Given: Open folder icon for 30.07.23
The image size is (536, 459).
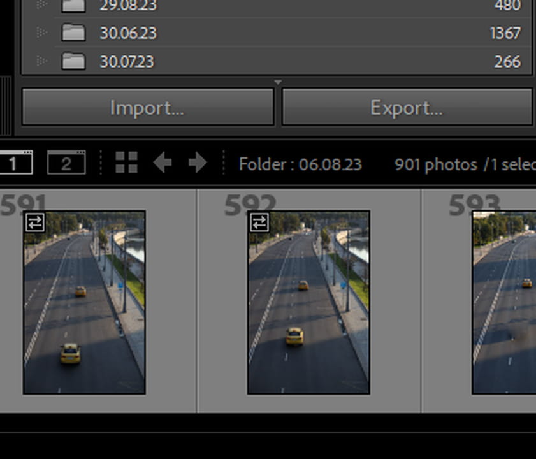Looking at the screenshot, I should (73, 61).
